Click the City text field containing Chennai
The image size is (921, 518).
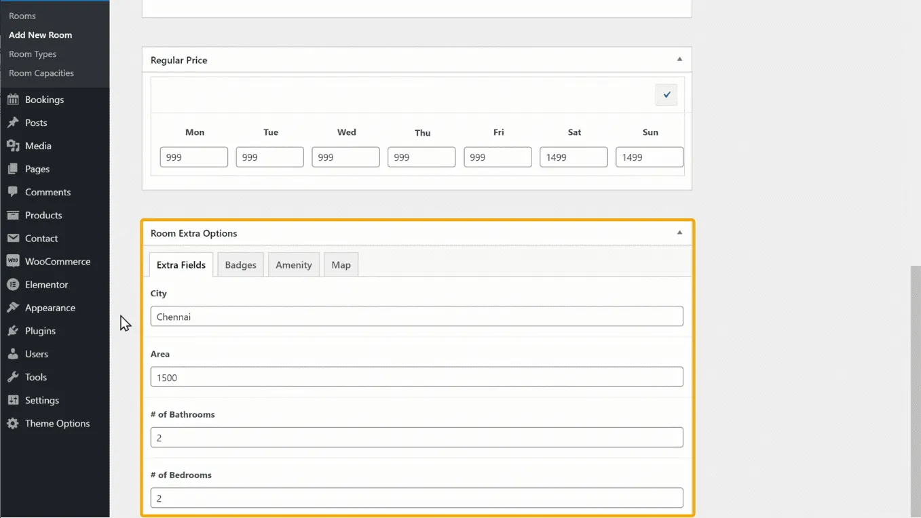tap(416, 317)
